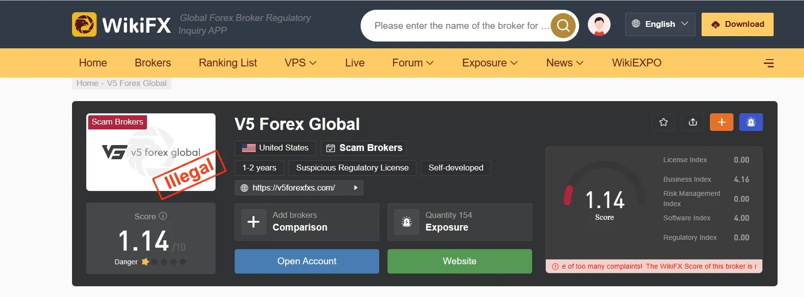Open the English language dropdown
804x297 pixels.
(x=660, y=24)
